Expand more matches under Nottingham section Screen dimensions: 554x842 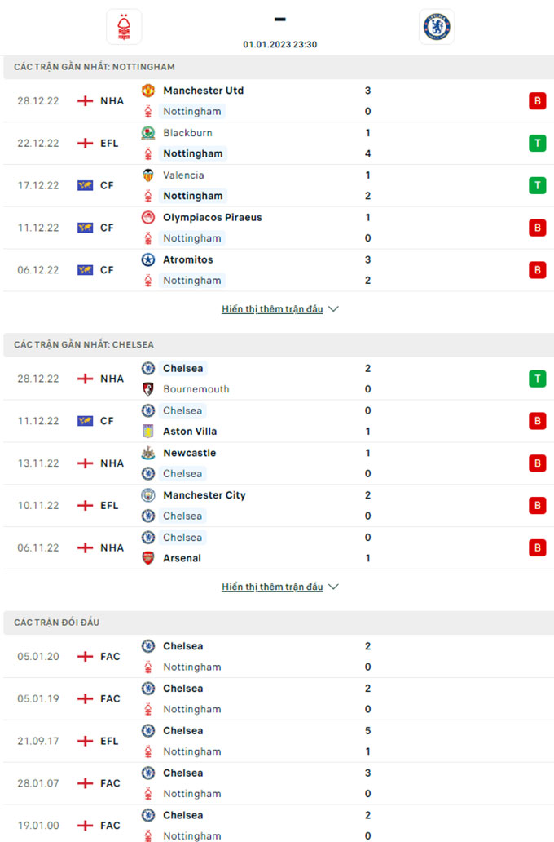coord(279,309)
